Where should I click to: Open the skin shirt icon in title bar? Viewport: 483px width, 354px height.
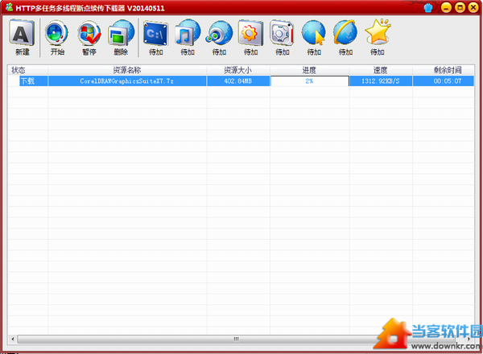click(428, 8)
